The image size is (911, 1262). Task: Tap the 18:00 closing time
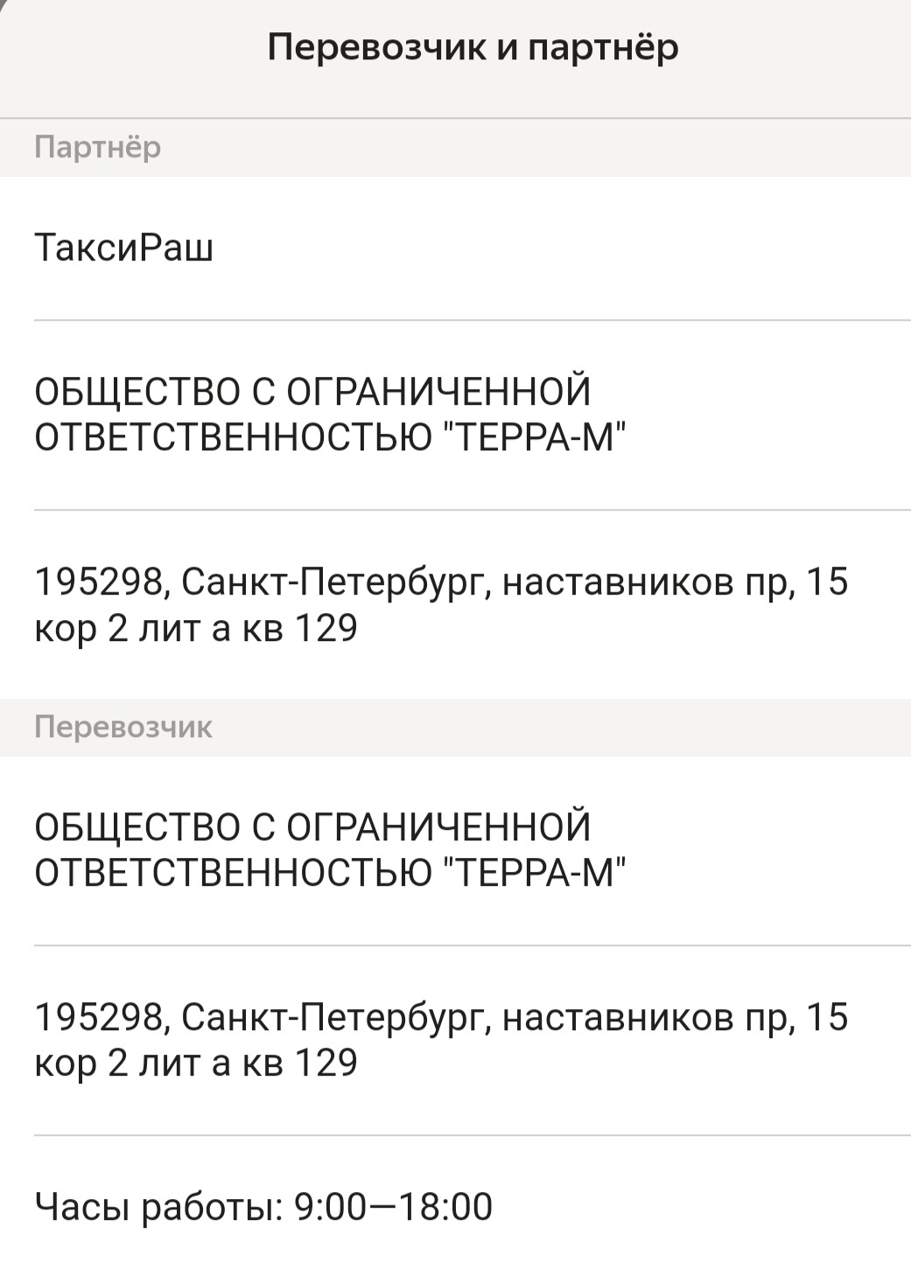click(446, 1207)
